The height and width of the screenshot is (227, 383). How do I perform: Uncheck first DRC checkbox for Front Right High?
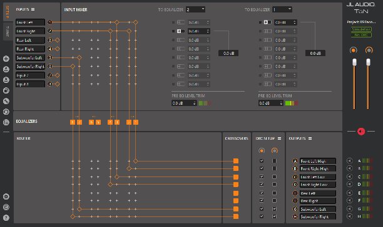click(x=262, y=168)
